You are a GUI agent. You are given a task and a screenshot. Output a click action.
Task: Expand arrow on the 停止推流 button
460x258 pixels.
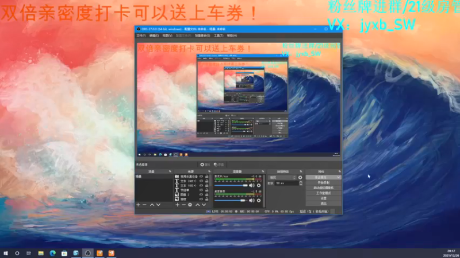coord(339,177)
